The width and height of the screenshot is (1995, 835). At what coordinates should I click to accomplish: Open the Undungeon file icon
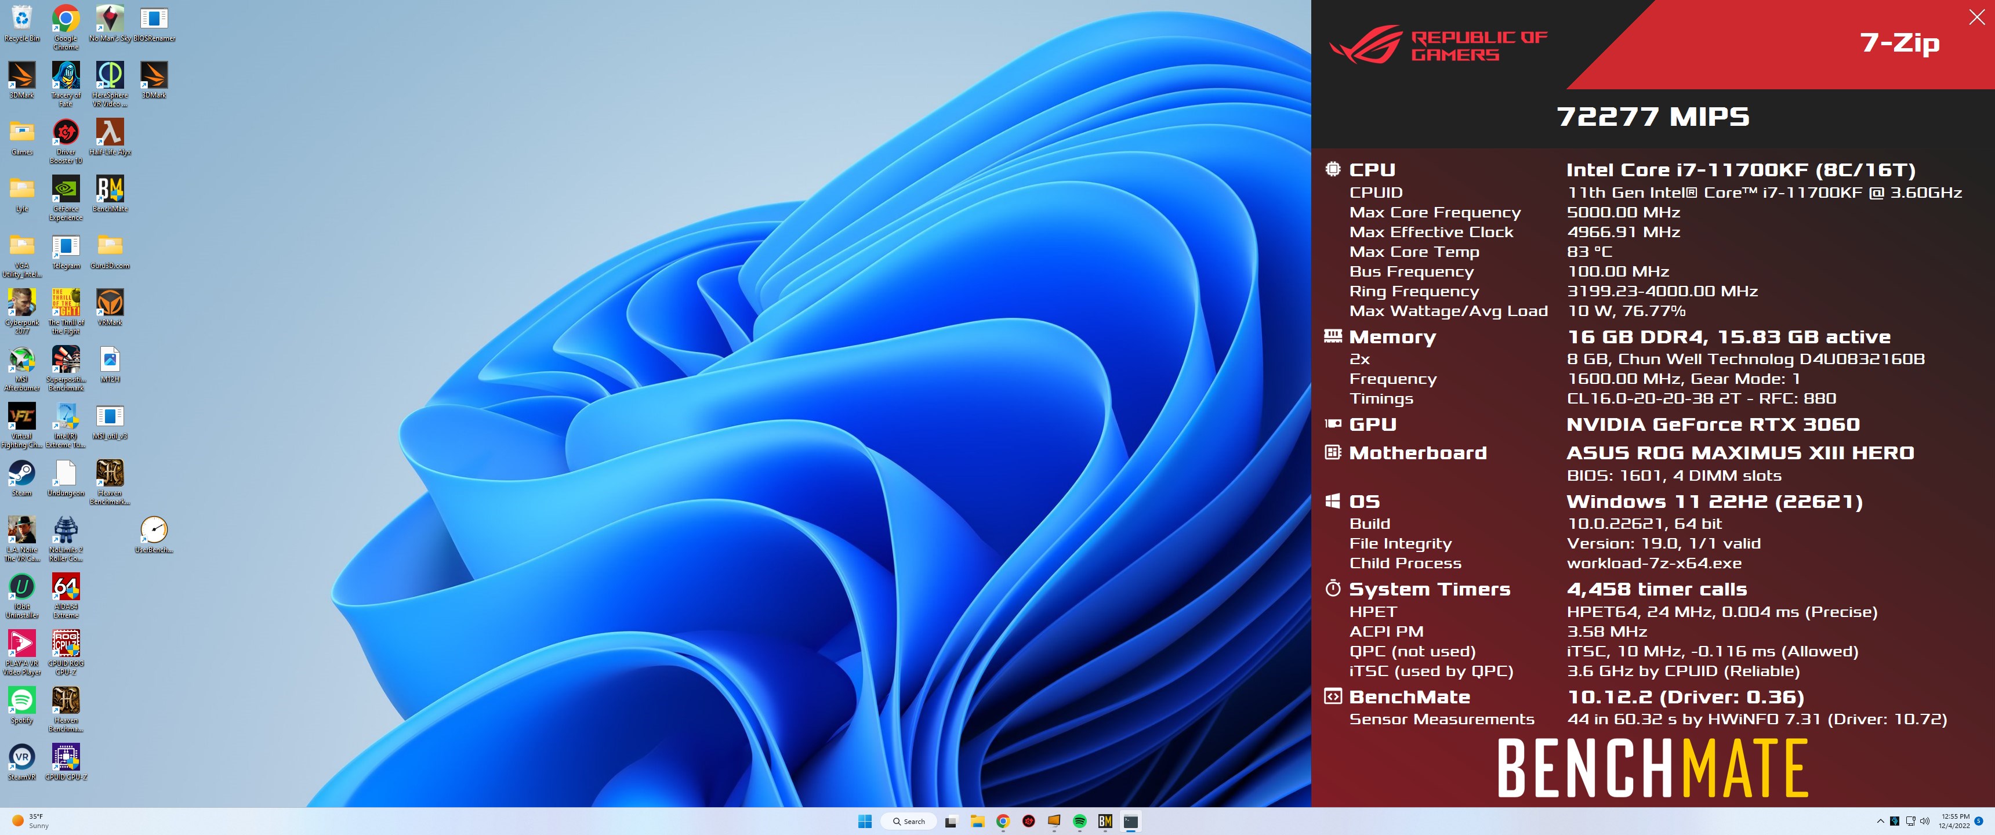pyautogui.click(x=66, y=478)
